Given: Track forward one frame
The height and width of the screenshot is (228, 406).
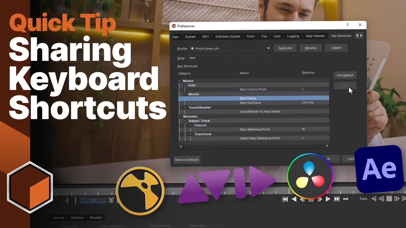Looking at the screenshot, I should 397,199.
